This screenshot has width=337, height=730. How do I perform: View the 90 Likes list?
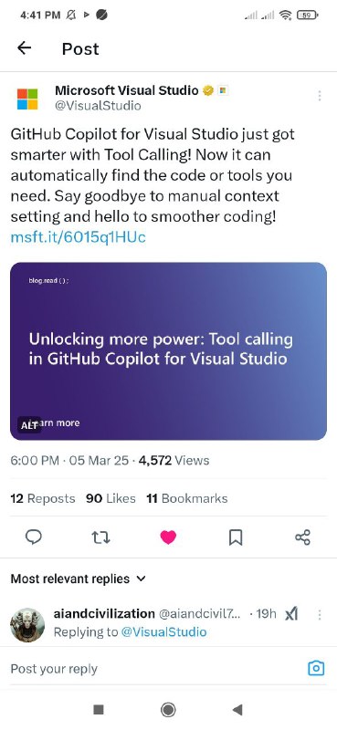[x=111, y=498]
